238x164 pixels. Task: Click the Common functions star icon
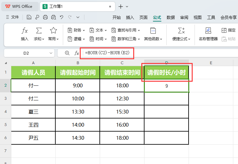53,31
